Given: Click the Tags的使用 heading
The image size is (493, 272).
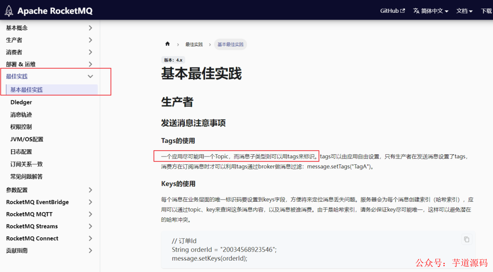Looking at the screenshot, I should click(178, 141).
